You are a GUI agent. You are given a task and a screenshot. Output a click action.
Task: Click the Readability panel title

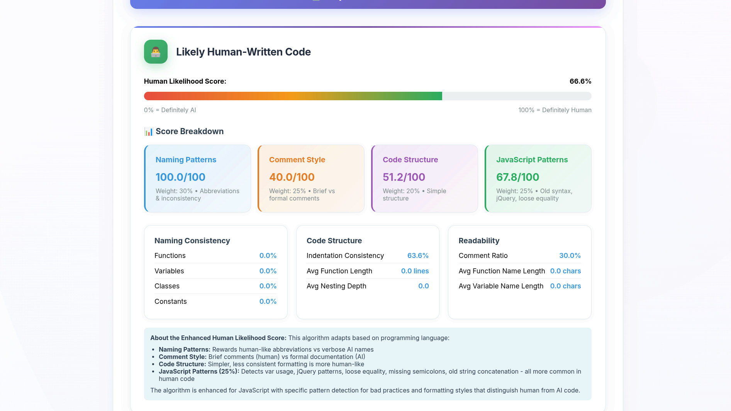(x=479, y=241)
